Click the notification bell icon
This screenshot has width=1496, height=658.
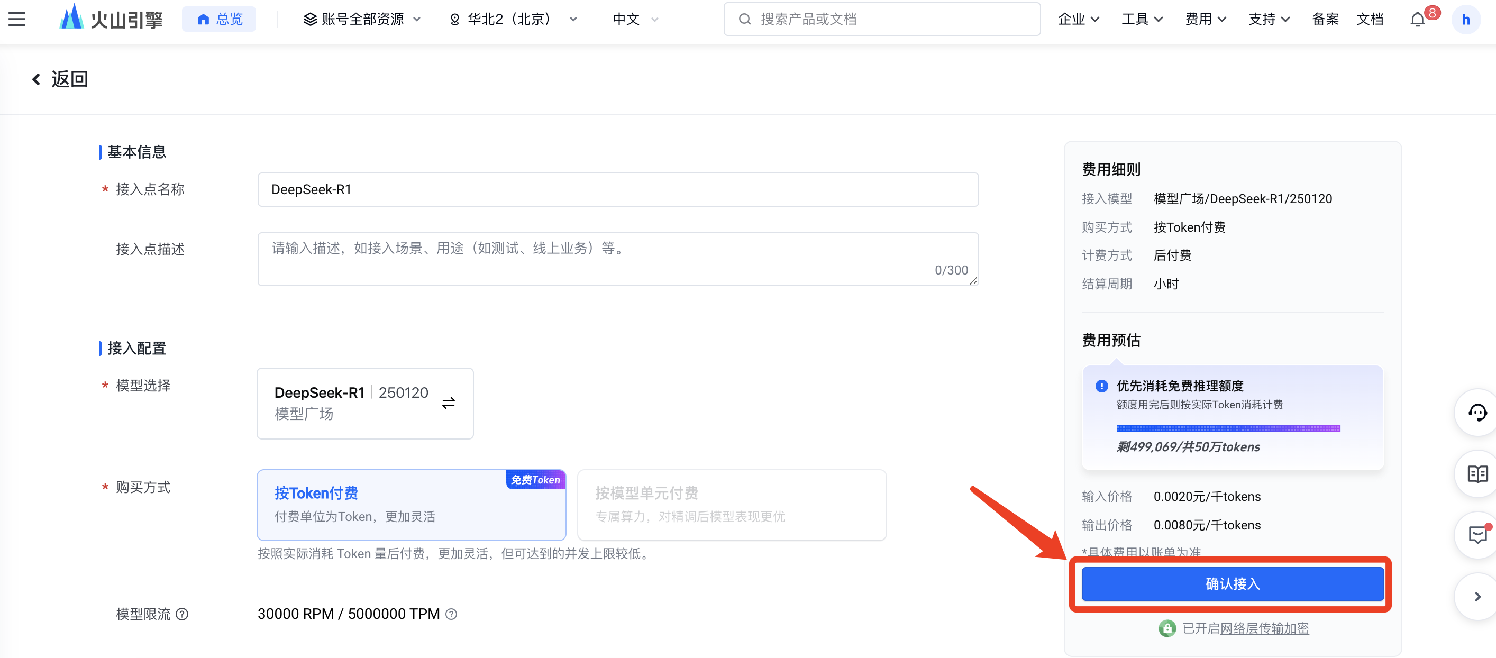[1418, 20]
